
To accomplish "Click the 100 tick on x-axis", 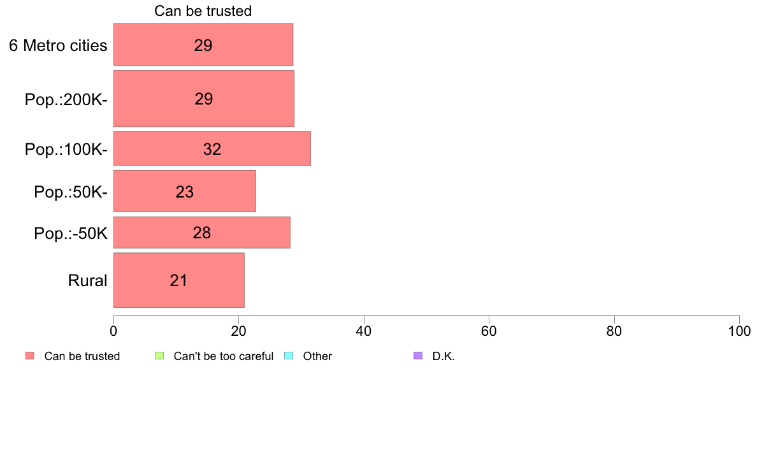I will (739, 331).
